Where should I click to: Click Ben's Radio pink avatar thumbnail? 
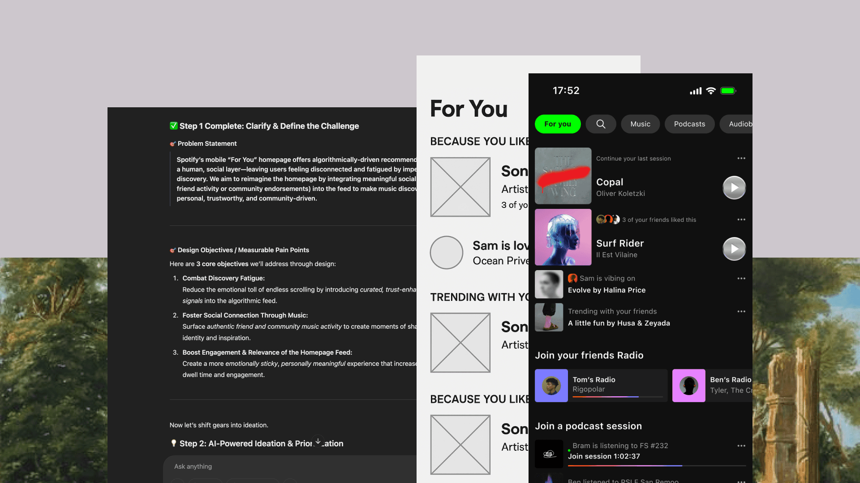coord(689,386)
